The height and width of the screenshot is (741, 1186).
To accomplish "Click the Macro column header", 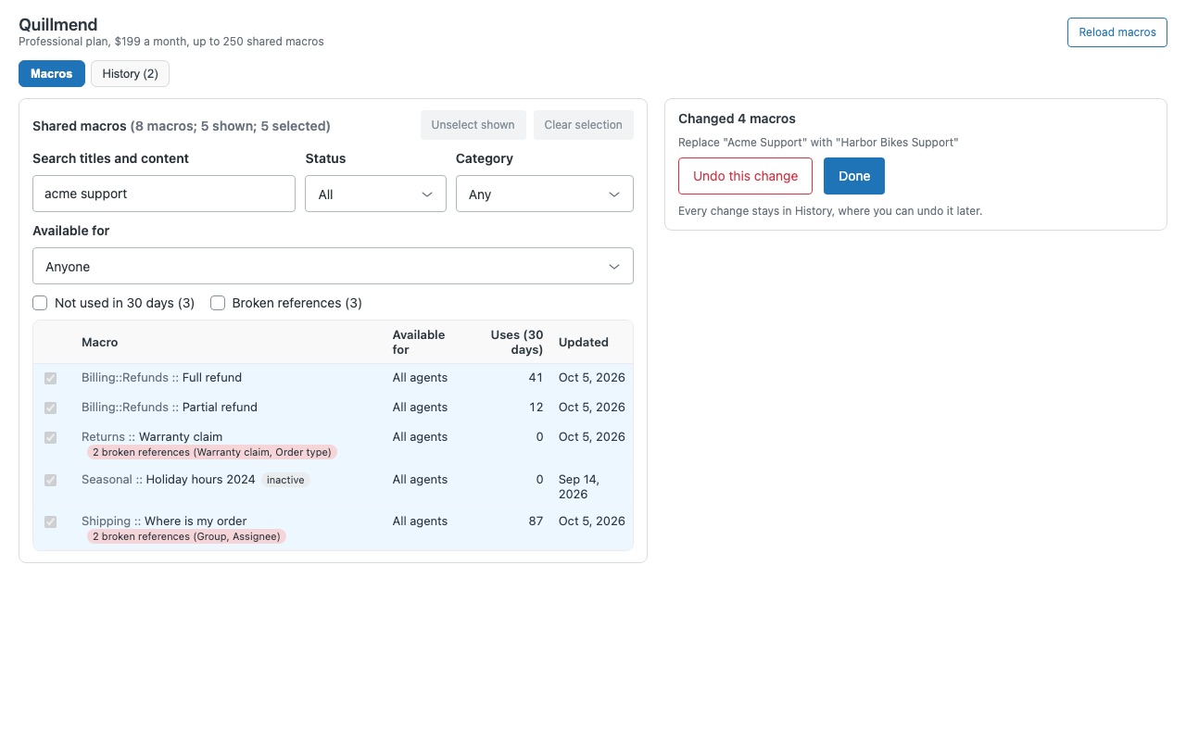I will tap(100, 343).
